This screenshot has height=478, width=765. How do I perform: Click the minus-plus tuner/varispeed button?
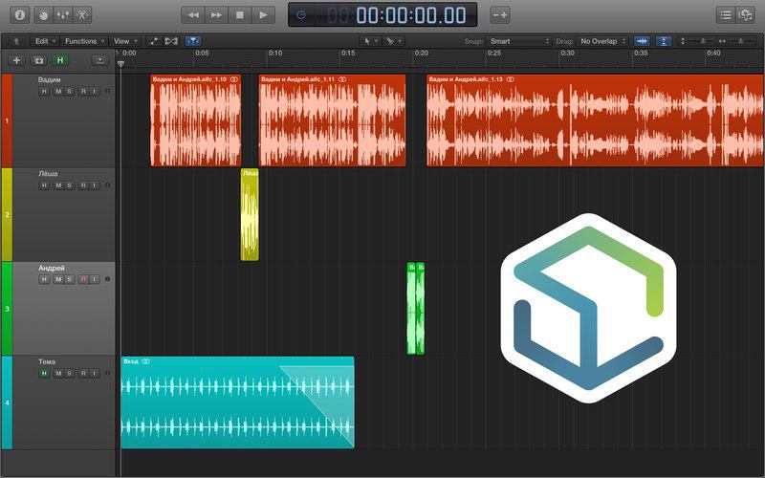[499, 15]
